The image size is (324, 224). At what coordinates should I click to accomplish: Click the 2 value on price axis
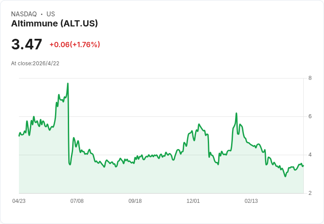(x=310, y=193)
